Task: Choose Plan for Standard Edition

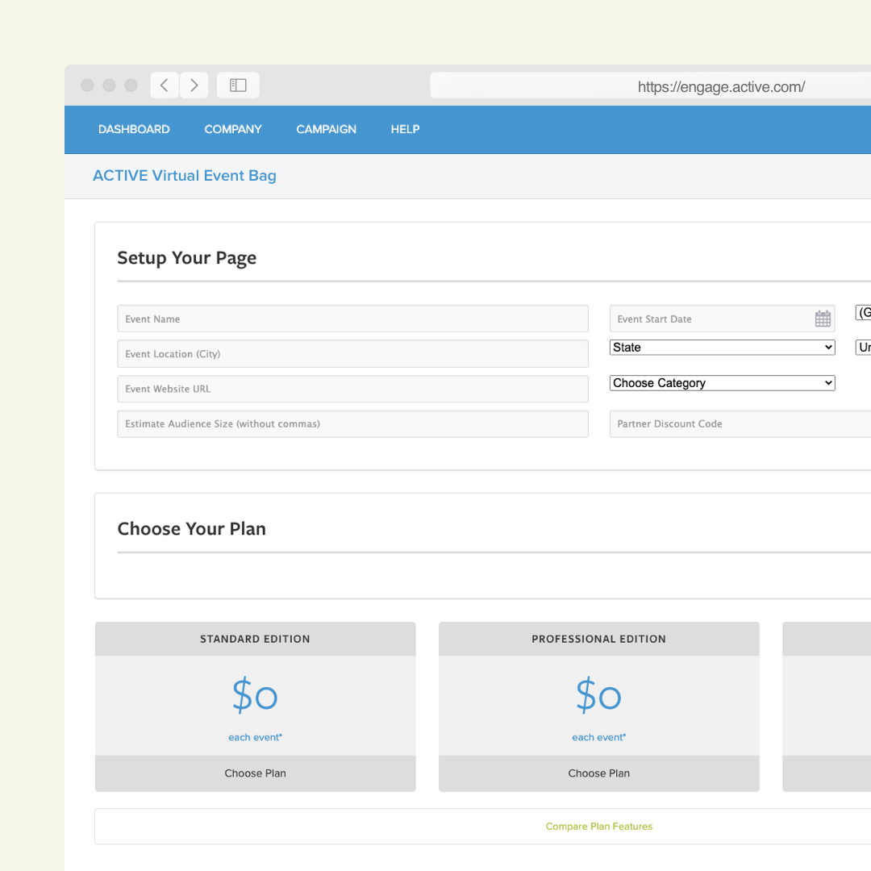Action: tap(255, 773)
